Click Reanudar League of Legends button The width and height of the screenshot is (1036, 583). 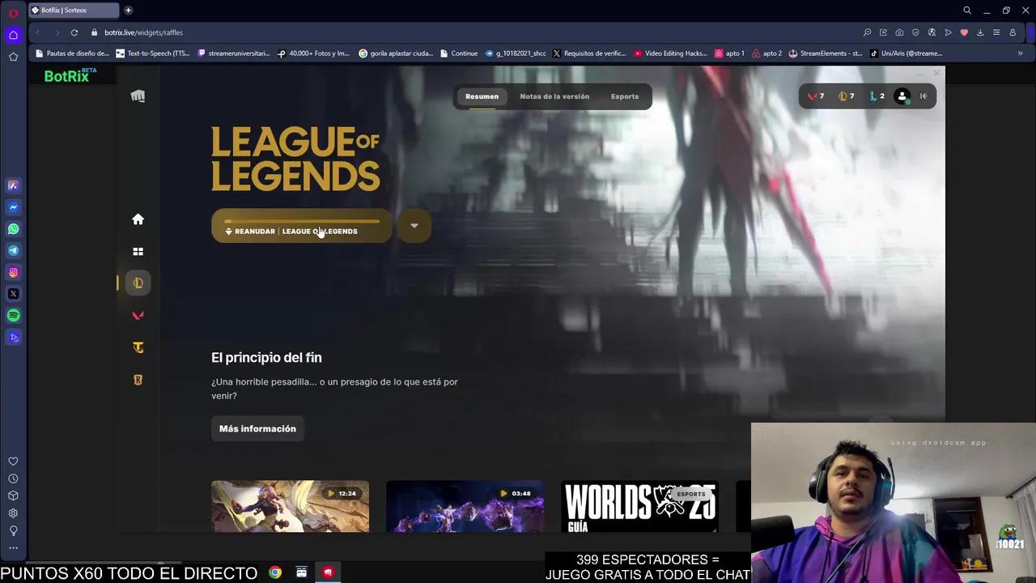[302, 226]
